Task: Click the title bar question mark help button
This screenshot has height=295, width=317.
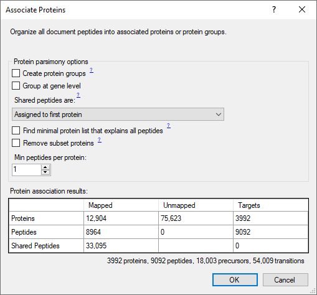Action: click(x=274, y=9)
